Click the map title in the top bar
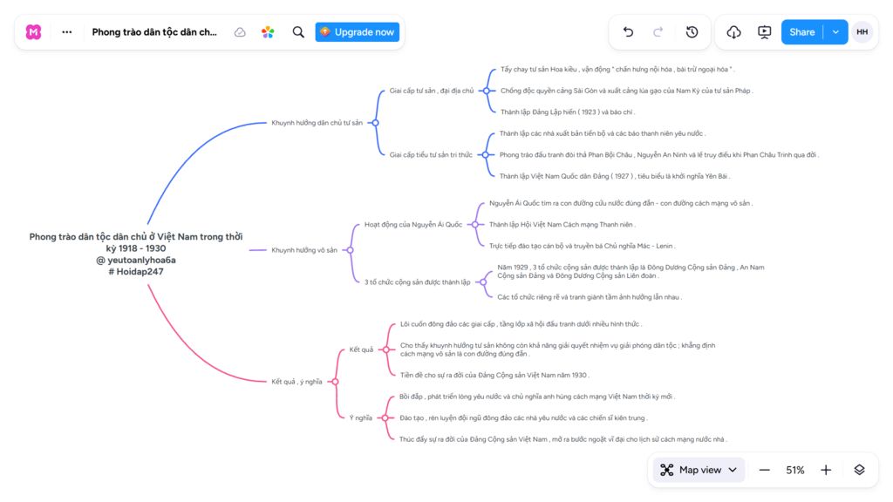 (154, 32)
